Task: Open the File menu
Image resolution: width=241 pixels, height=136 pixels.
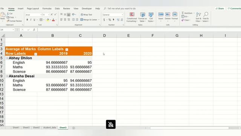Action: point(2,8)
